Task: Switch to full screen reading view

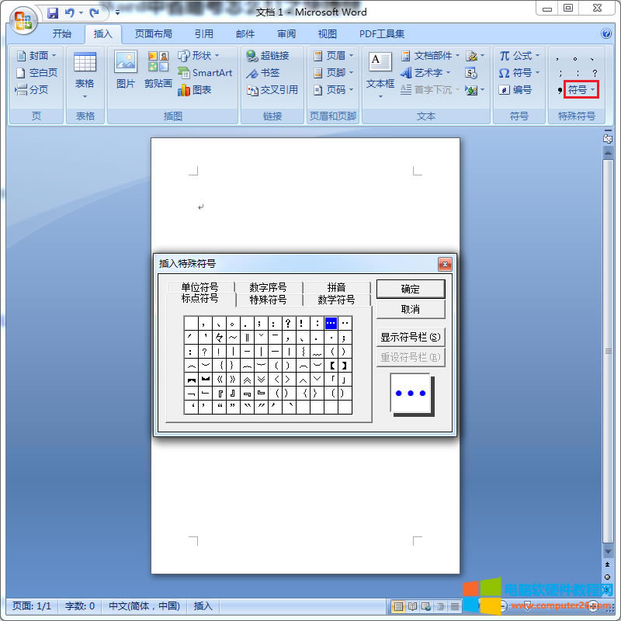Action: click(x=411, y=606)
